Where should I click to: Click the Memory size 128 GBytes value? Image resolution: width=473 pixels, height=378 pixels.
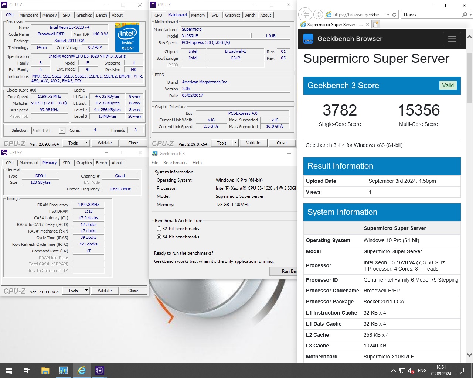(x=40, y=182)
